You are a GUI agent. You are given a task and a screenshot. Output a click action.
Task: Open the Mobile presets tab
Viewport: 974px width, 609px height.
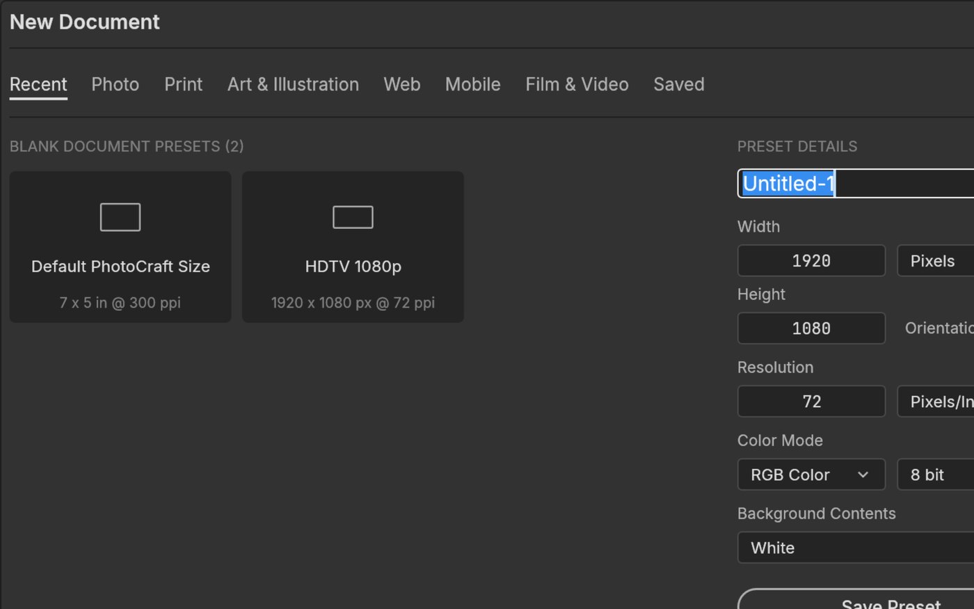point(473,84)
